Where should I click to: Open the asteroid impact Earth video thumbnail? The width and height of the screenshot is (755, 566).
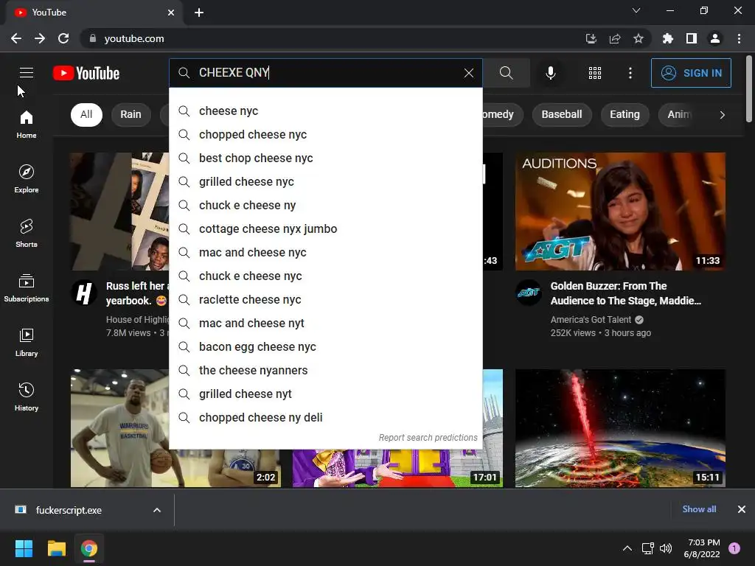point(620,428)
